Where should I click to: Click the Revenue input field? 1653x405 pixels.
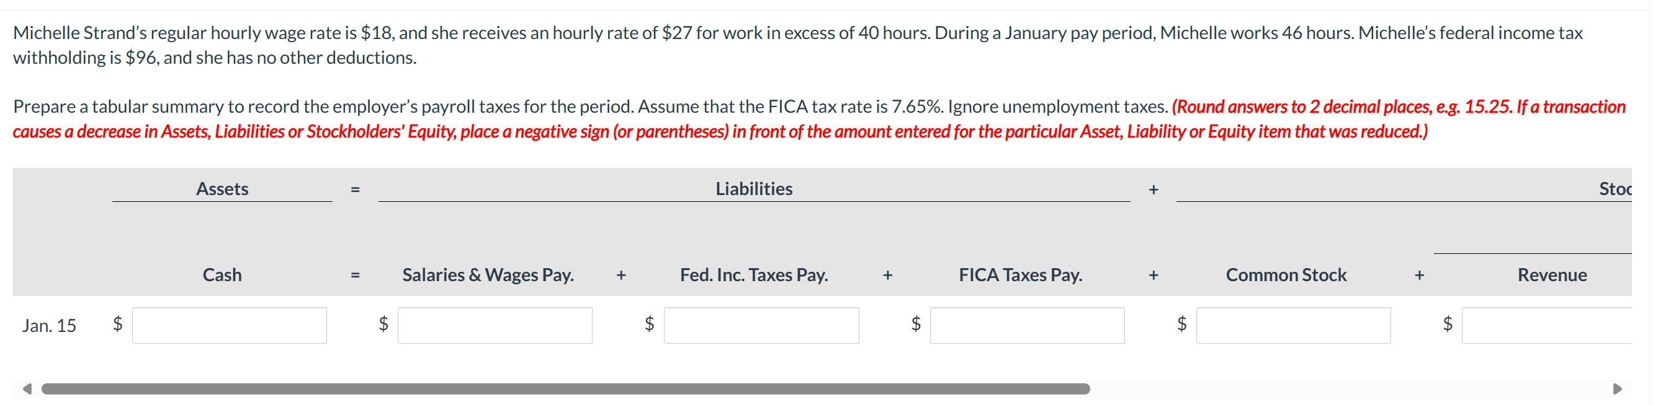coord(1559,326)
